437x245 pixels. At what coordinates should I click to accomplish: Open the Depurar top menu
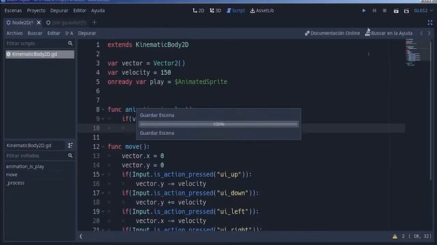[x=59, y=11]
